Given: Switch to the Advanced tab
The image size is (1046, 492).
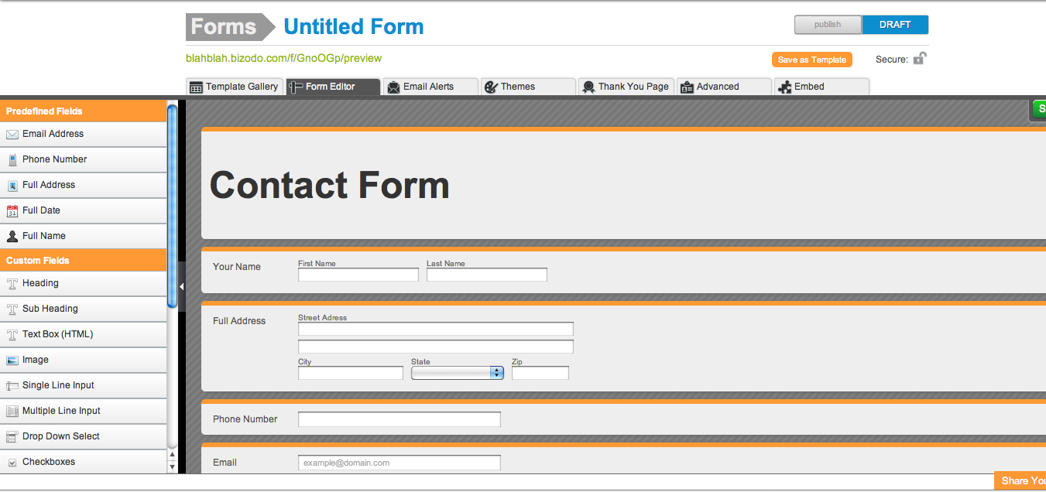Looking at the screenshot, I should click(x=724, y=87).
